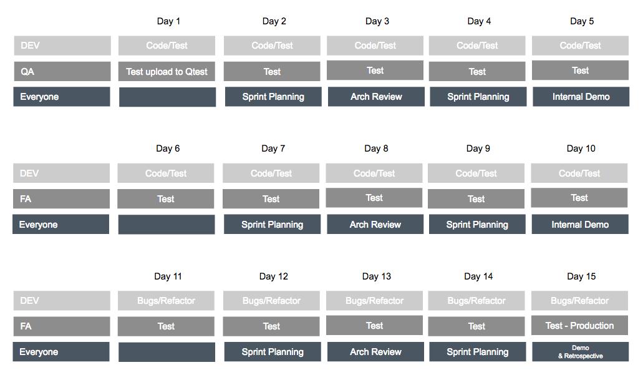The height and width of the screenshot is (375, 643).
Task: Click the 'Demo & Retrospective' block on Day 15
Action: pyautogui.click(x=580, y=352)
